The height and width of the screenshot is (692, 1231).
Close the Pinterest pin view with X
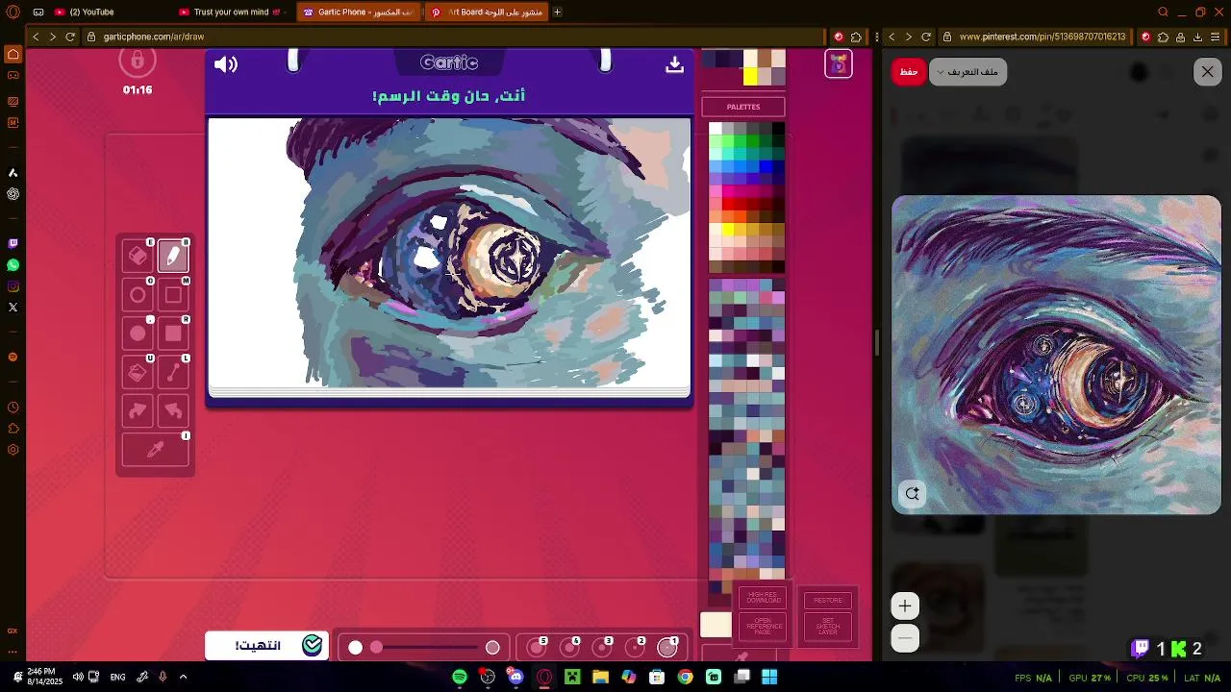(x=1208, y=72)
